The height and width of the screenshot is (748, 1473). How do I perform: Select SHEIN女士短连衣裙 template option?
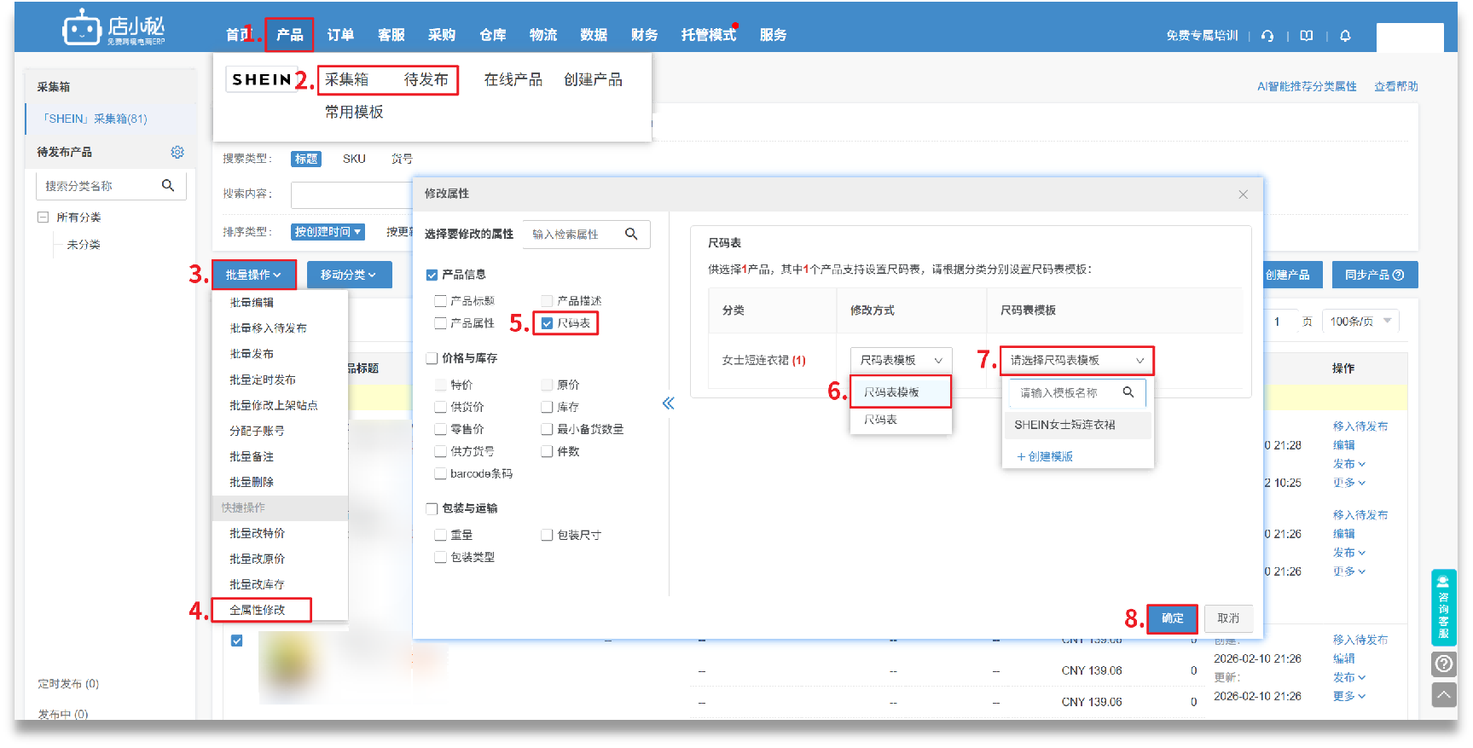(x=1064, y=425)
